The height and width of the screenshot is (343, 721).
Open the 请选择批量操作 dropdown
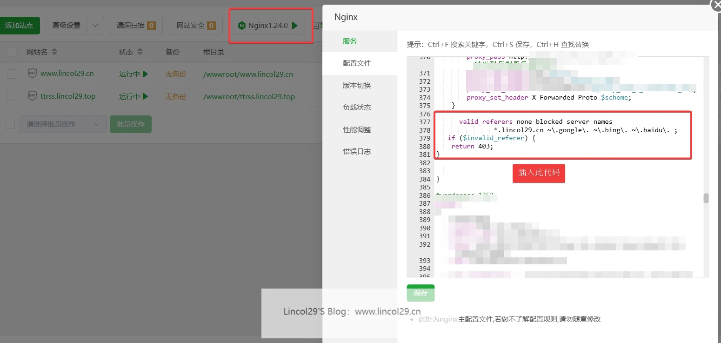pyautogui.click(x=63, y=124)
